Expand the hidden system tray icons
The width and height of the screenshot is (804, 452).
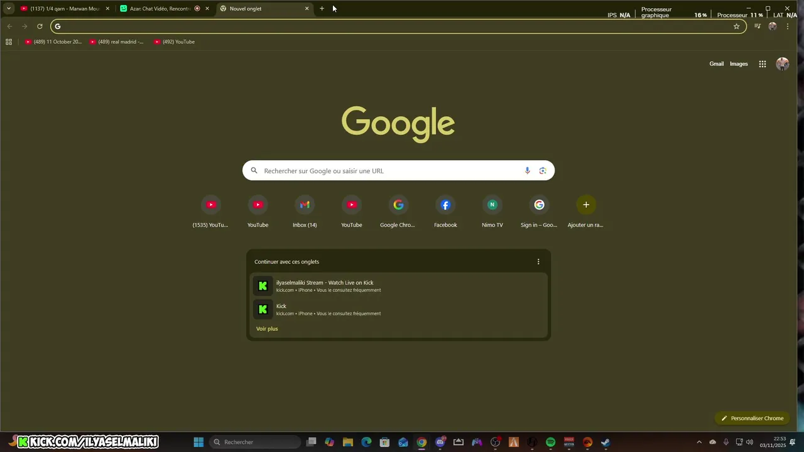699,442
